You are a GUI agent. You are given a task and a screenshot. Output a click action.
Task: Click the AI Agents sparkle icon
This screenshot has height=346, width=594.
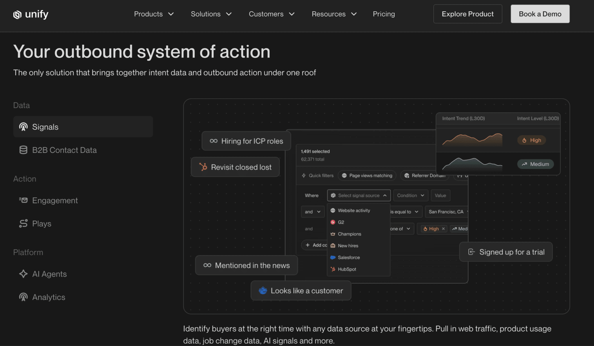[x=23, y=274]
